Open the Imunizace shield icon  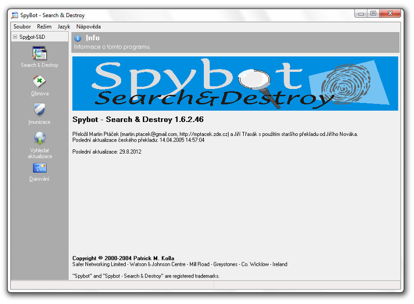(x=40, y=110)
